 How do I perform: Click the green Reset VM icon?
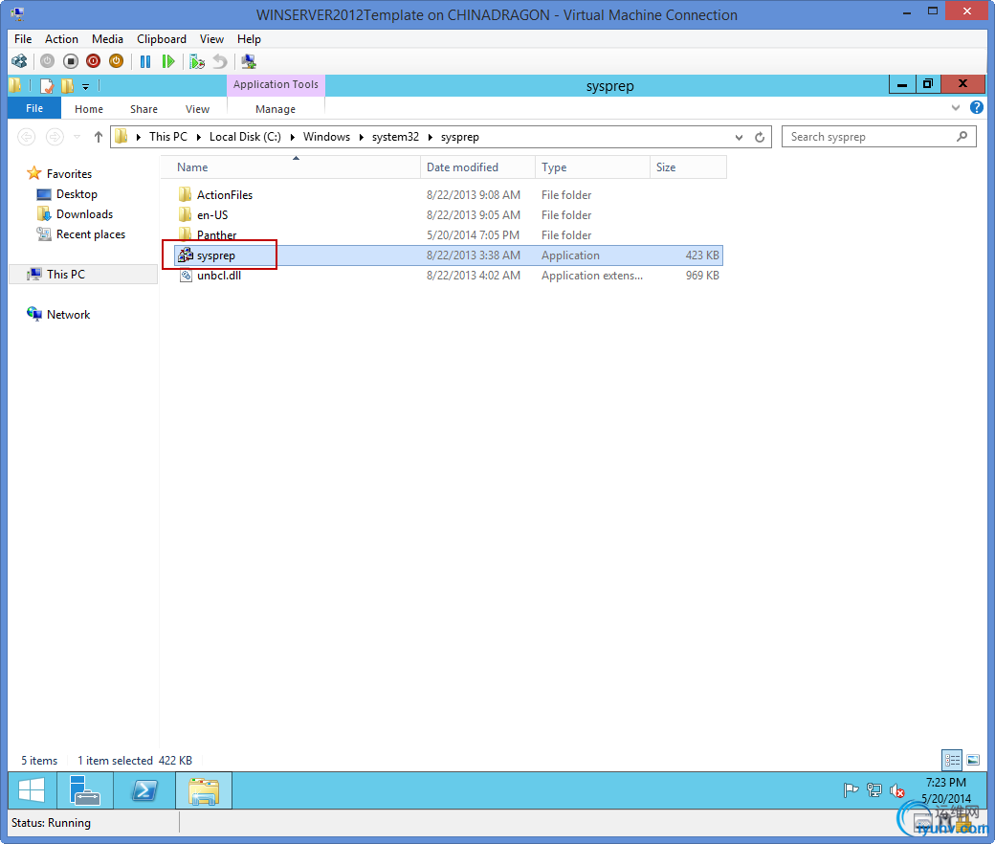(168, 61)
